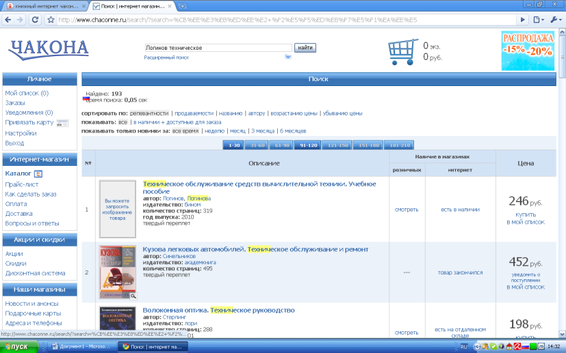This screenshot has height=353, width=566.
Task: Click the РАСПРОДАЖА sale banner
Action: (528, 51)
